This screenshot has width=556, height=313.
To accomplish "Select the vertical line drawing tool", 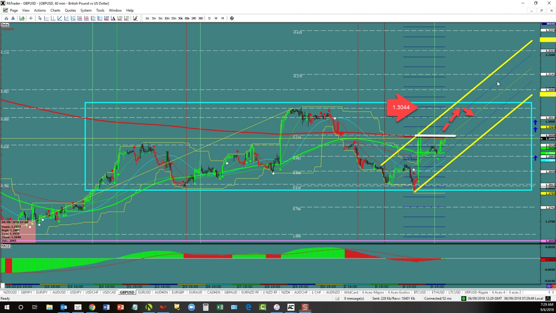I will pos(53,18).
